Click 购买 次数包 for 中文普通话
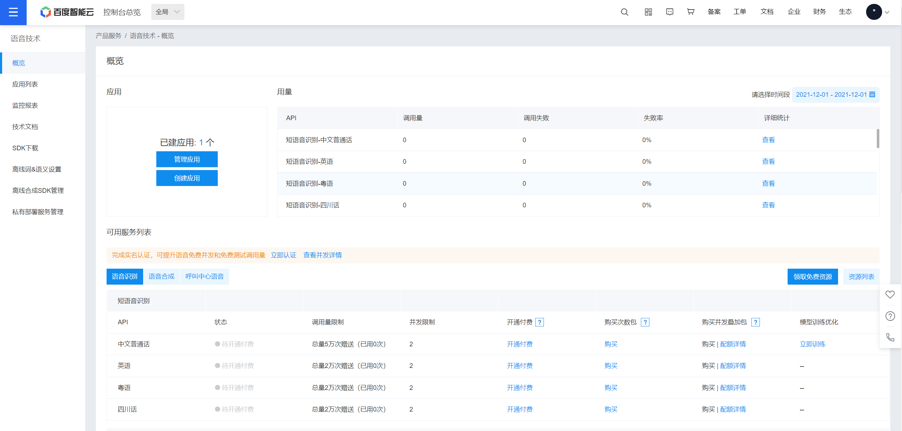902x431 pixels. tap(611, 344)
